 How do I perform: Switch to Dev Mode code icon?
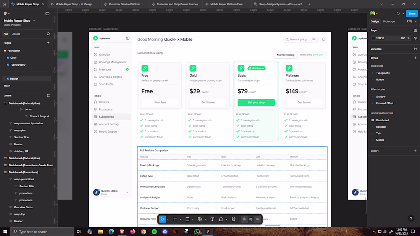pos(257,219)
